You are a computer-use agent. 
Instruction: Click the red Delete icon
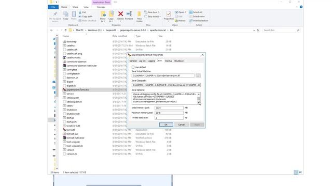point(120,14)
